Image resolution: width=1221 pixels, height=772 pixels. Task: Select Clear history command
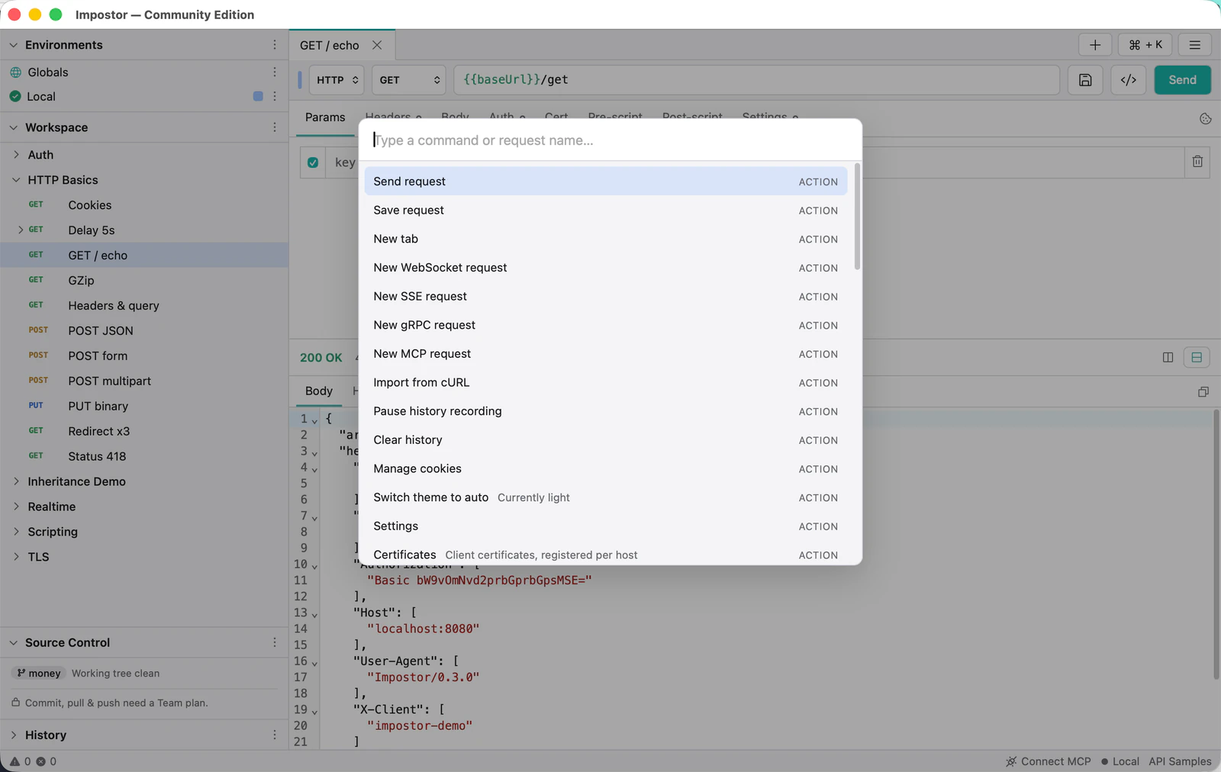(x=606, y=440)
